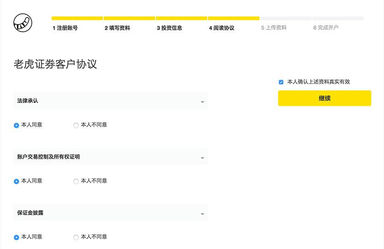Image resolution: width=384 pixels, height=249 pixels.
Task: Click the Tiger Brokers logo icon
Action: pos(23,23)
